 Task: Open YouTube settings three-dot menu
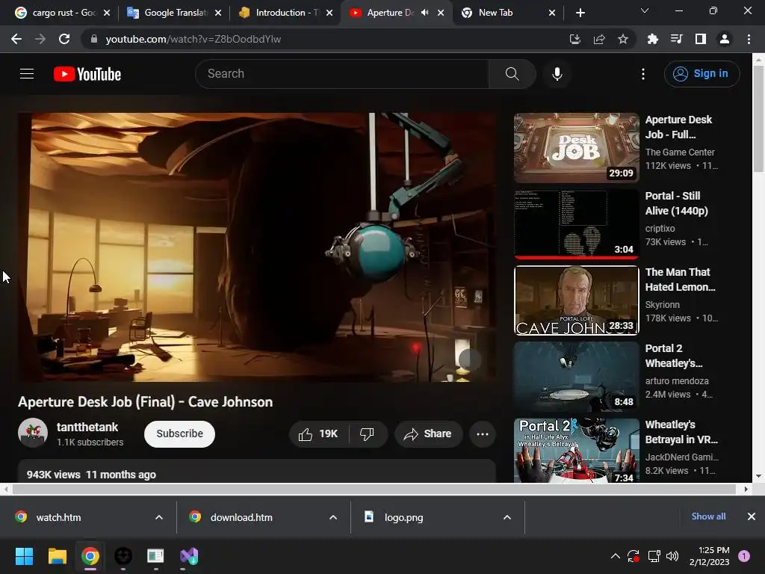pyautogui.click(x=643, y=74)
